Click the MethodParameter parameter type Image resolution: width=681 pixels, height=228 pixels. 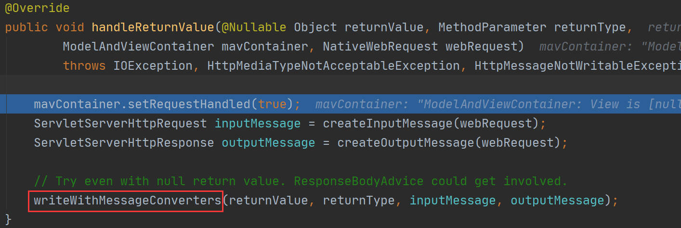pyautogui.click(x=492, y=27)
